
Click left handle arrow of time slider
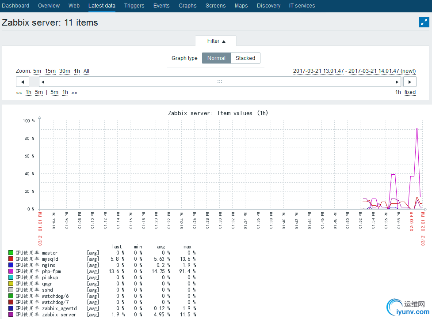[43, 82]
